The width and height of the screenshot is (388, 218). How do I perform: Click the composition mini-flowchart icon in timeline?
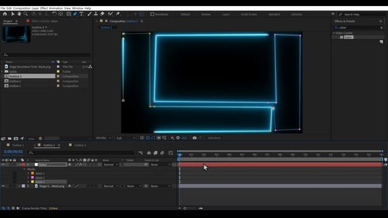(141, 153)
